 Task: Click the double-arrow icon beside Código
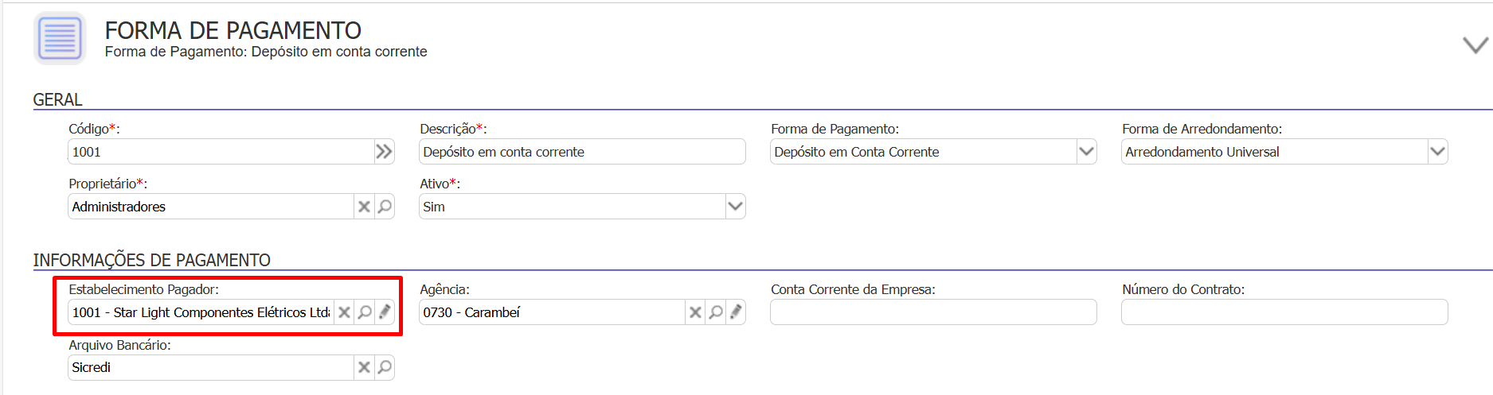pyautogui.click(x=384, y=152)
